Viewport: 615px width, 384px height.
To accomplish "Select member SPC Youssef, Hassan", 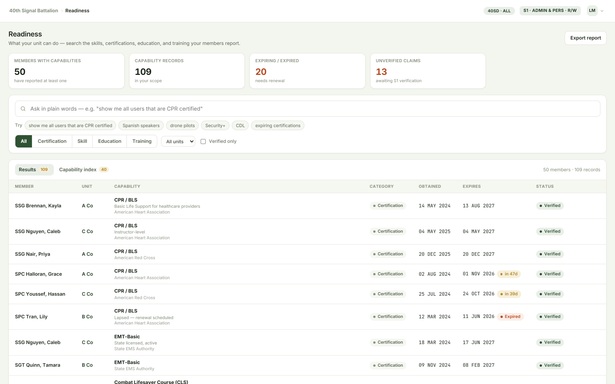I will tap(40, 294).
